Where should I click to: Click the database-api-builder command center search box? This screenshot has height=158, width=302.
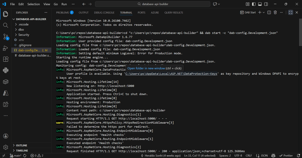tap(153, 4)
